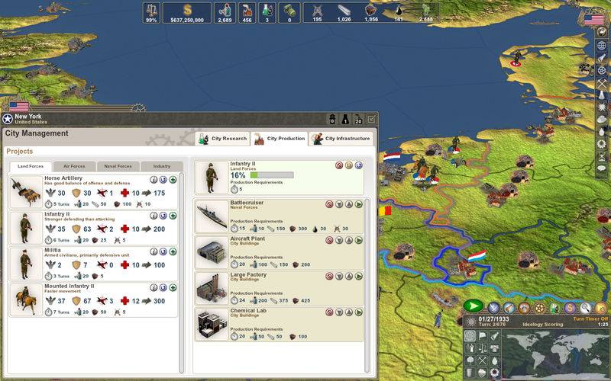Image resolution: width=611 pixels, height=381 pixels.
Task: Click the starburst icon in the right sidebar
Action: coord(602,107)
